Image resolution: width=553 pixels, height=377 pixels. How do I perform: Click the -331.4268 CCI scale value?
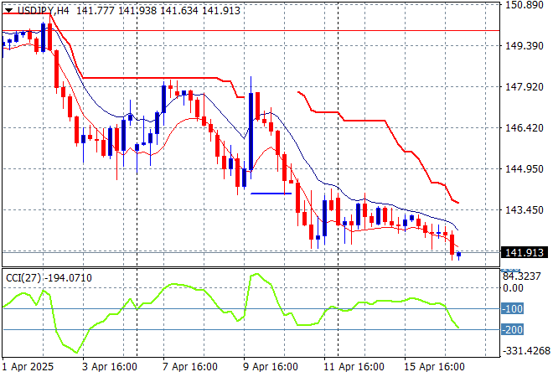click(x=526, y=351)
